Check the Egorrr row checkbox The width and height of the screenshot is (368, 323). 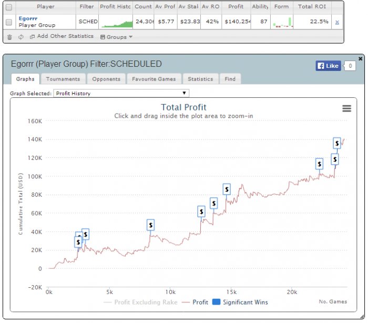coord(9,22)
